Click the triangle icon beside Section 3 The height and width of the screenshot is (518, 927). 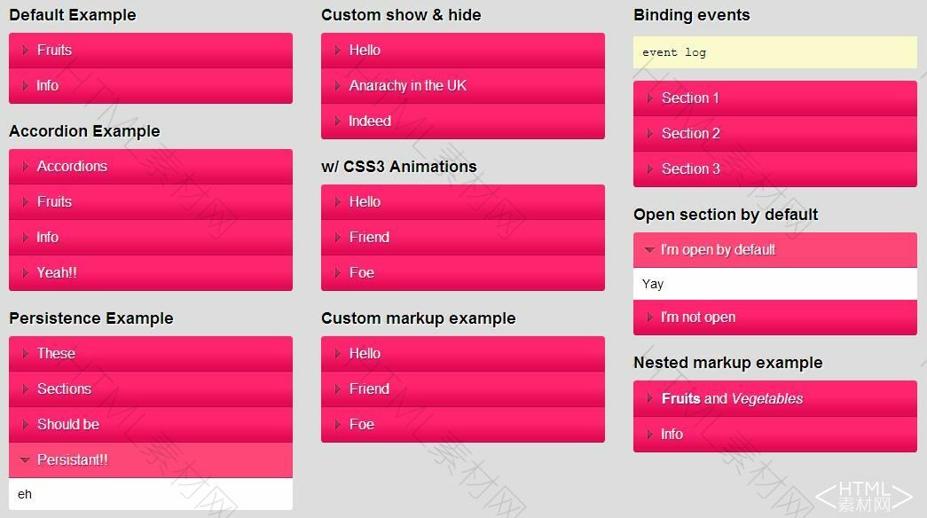650,169
